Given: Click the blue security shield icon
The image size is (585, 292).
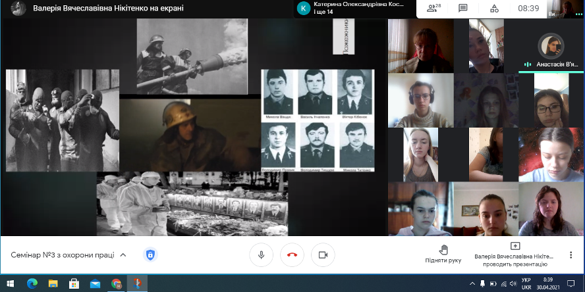Looking at the screenshot, I should click(150, 255).
